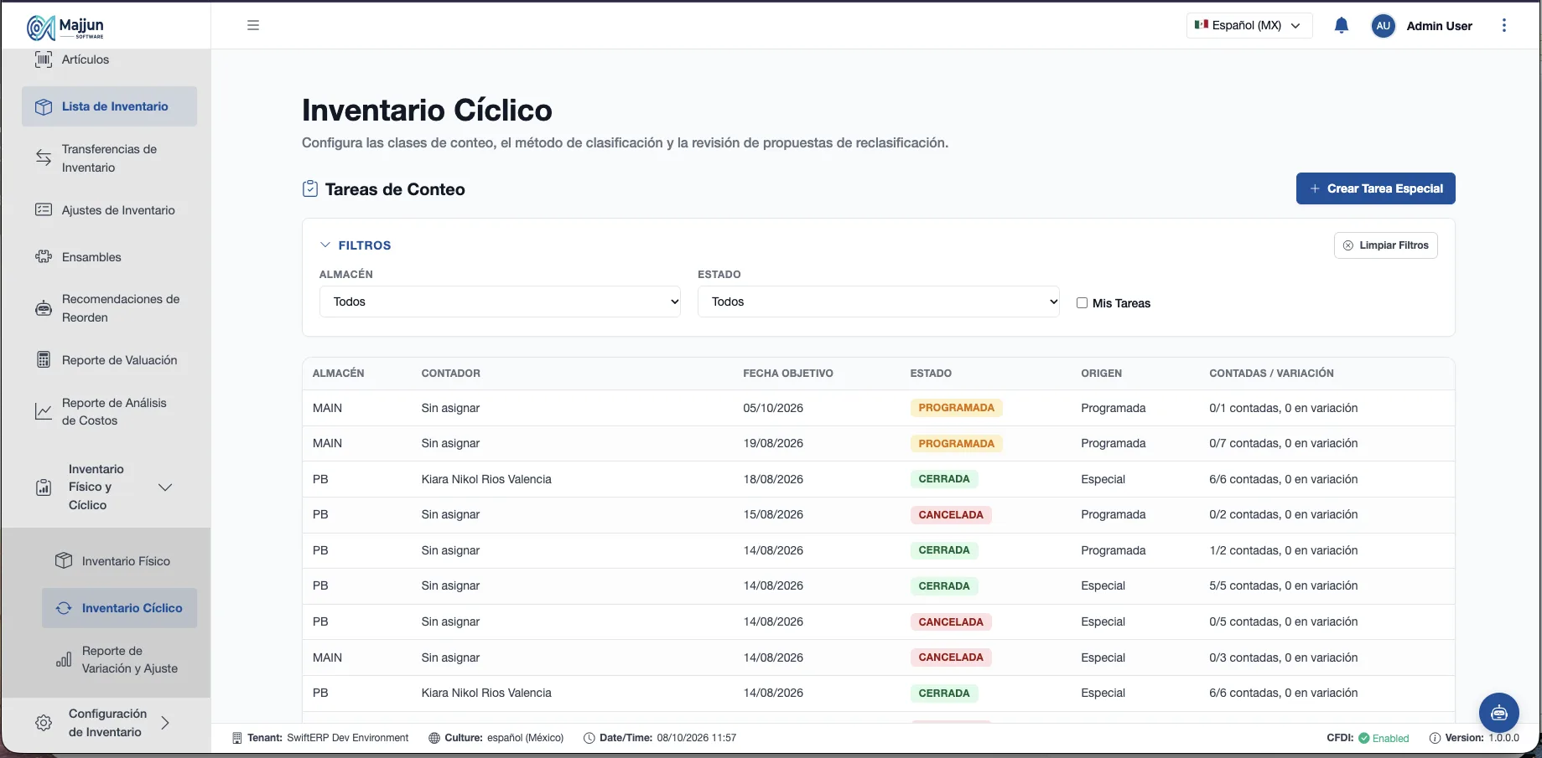Image resolution: width=1542 pixels, height=758 pixels.
Task: Toggle the hamburger sidebar menu icon
Action: [x=253, y=25]
